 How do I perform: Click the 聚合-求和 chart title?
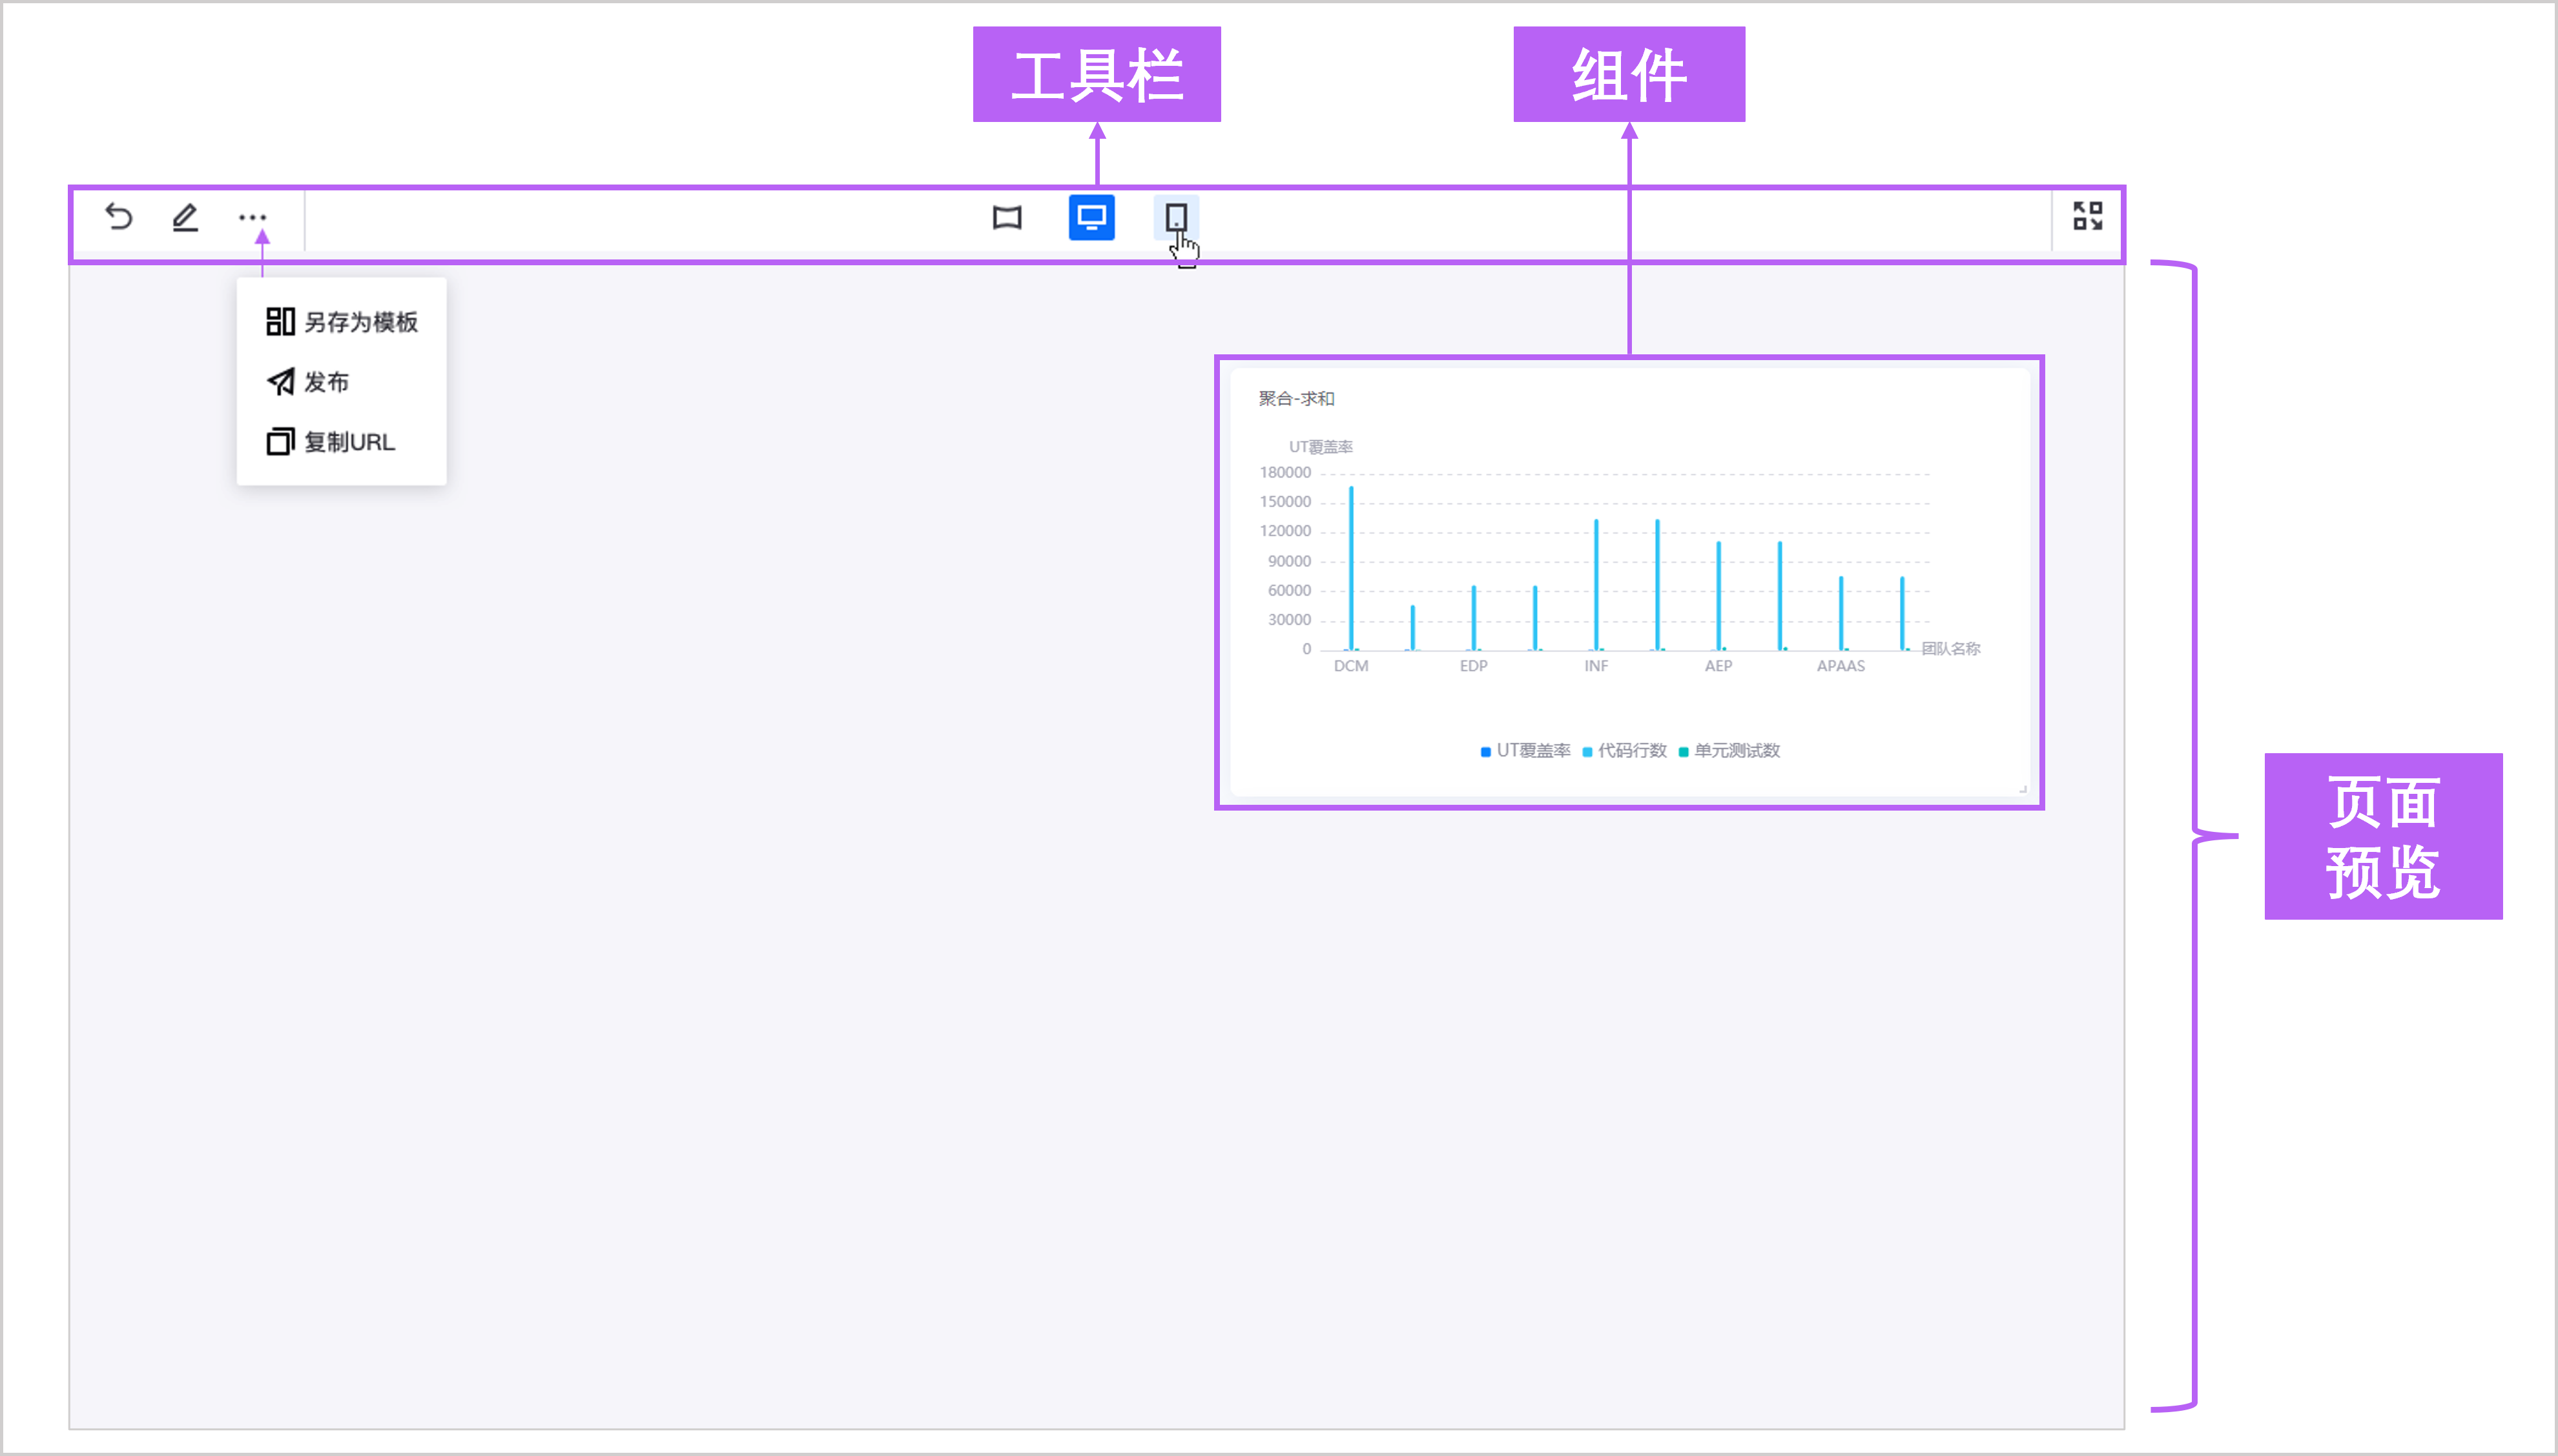(1295, 399)
